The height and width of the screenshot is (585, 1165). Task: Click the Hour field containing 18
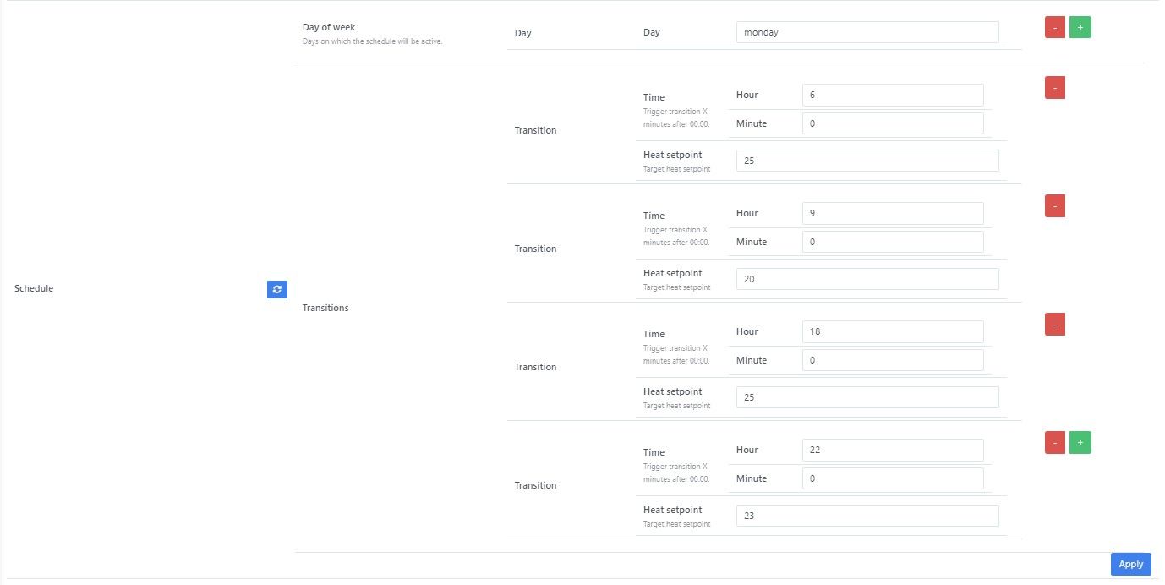click(892, 331)
